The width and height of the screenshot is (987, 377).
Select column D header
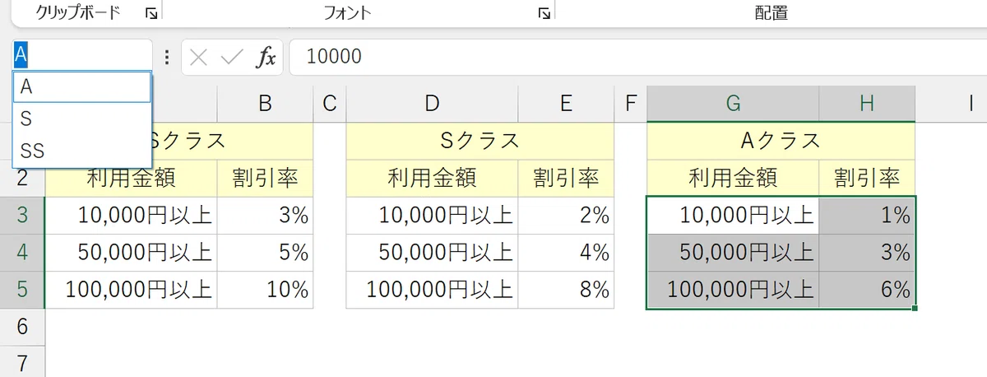pyautogui.click(x=432, y=104)
